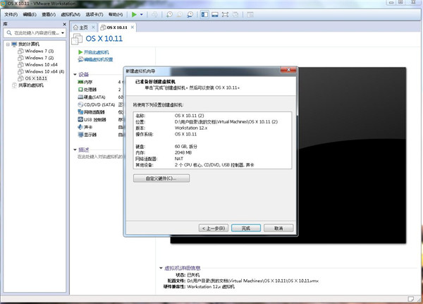
Task: Click the Workstation 12.x version value in wizard
Action: pyautogui.click(x=191, y=128)
